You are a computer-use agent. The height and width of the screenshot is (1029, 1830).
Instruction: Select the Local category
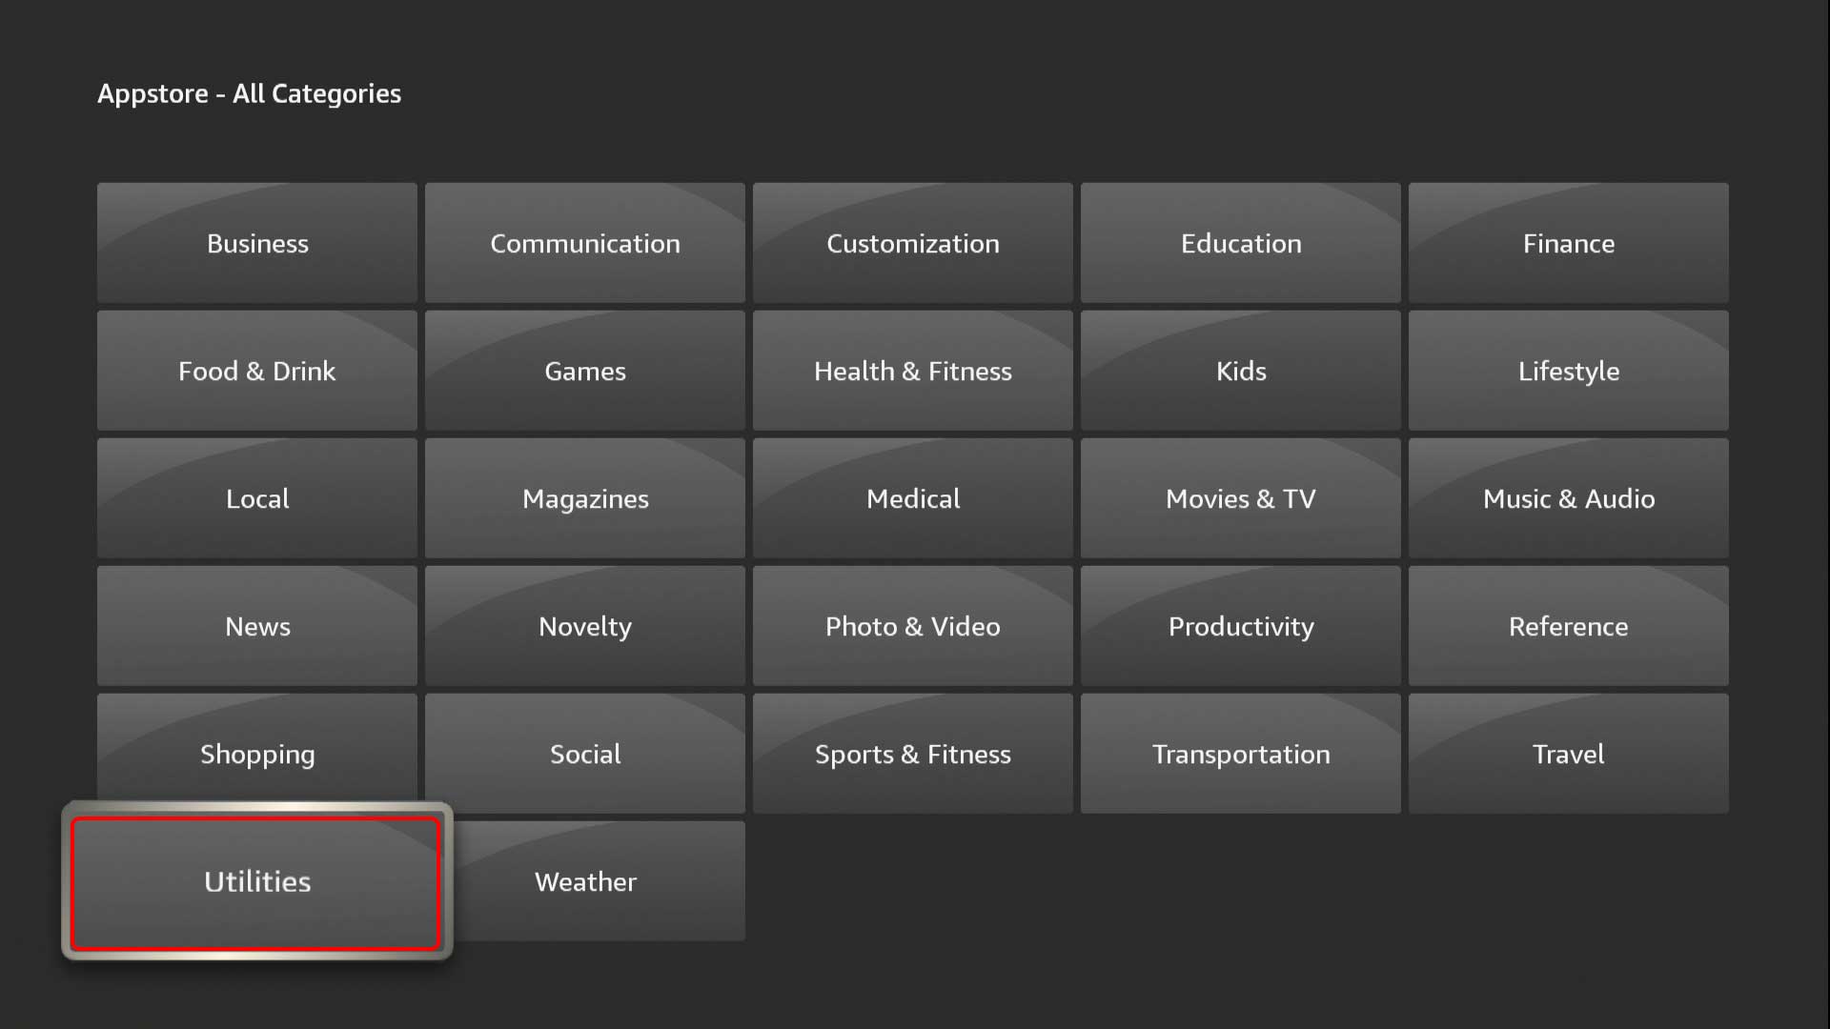pos(256,499)
